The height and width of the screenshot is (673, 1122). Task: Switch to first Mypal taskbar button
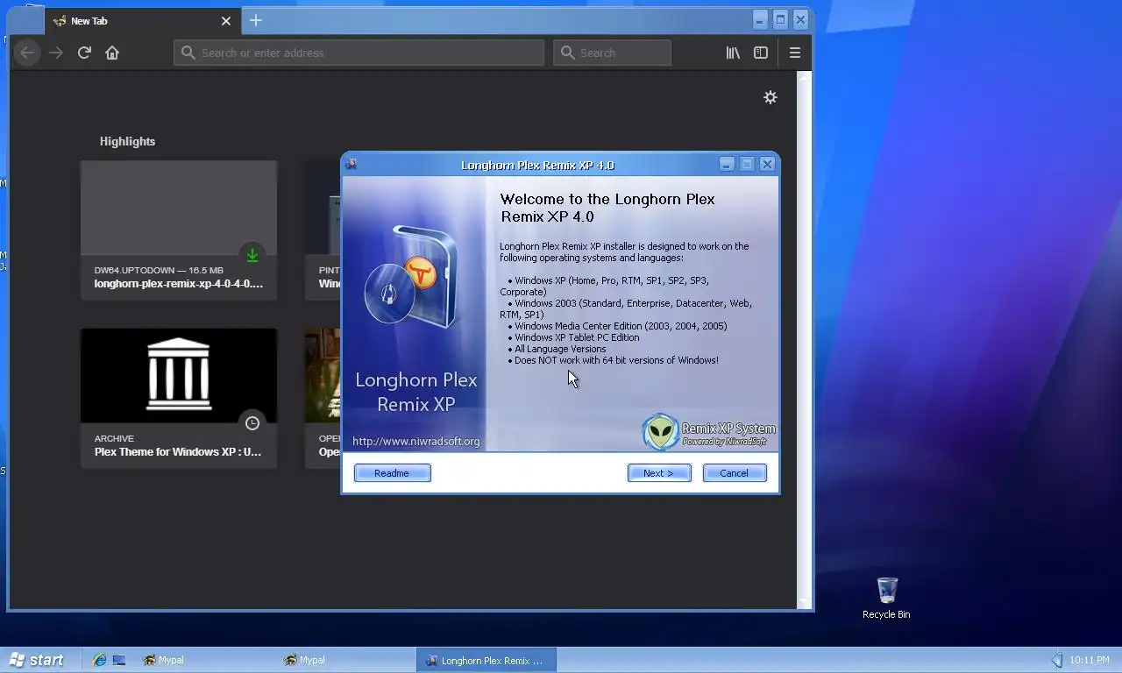click(x=203, y=660)
